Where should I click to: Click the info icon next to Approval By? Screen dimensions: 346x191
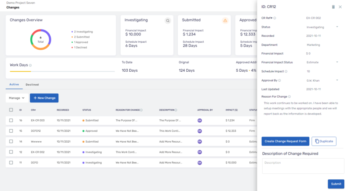(x=279, y=80)
